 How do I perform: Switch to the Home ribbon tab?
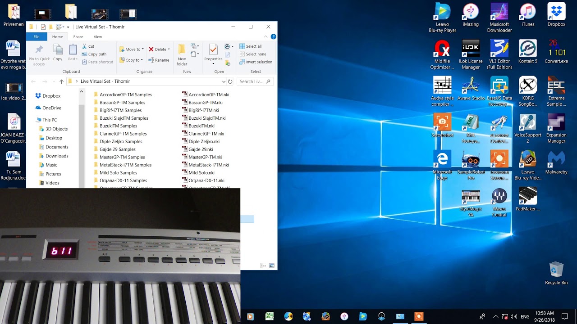point(57,37)
